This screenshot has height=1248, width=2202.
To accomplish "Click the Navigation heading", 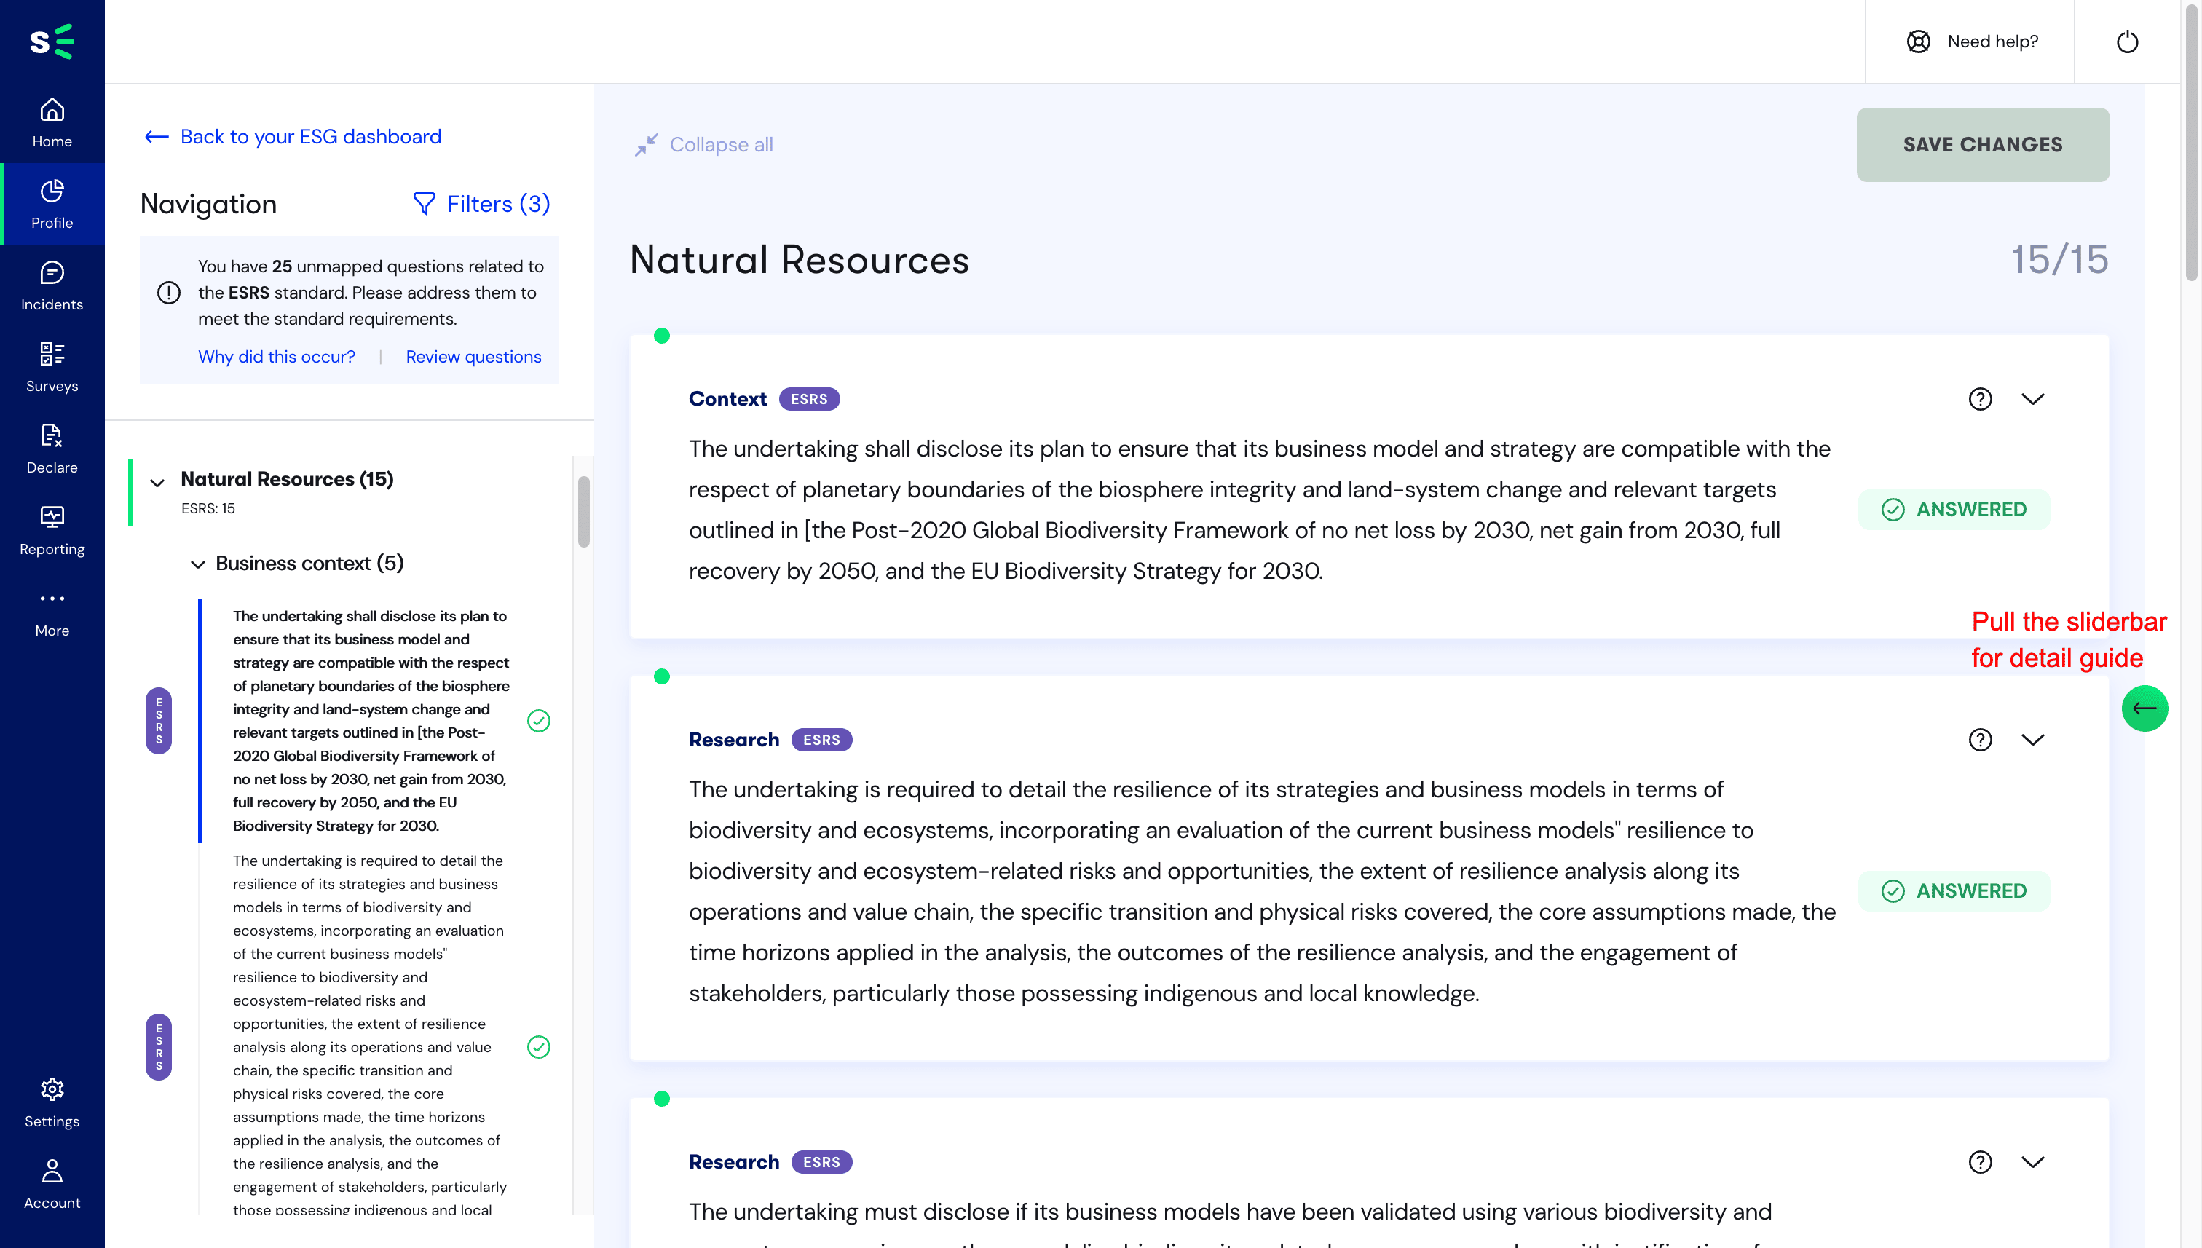I will 208,204.
